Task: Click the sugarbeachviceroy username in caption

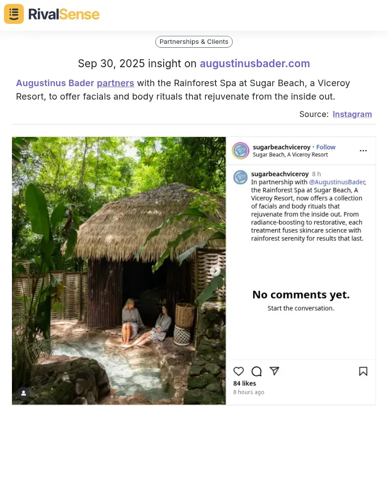Action: pyautogui.click(x=280, y=174)
